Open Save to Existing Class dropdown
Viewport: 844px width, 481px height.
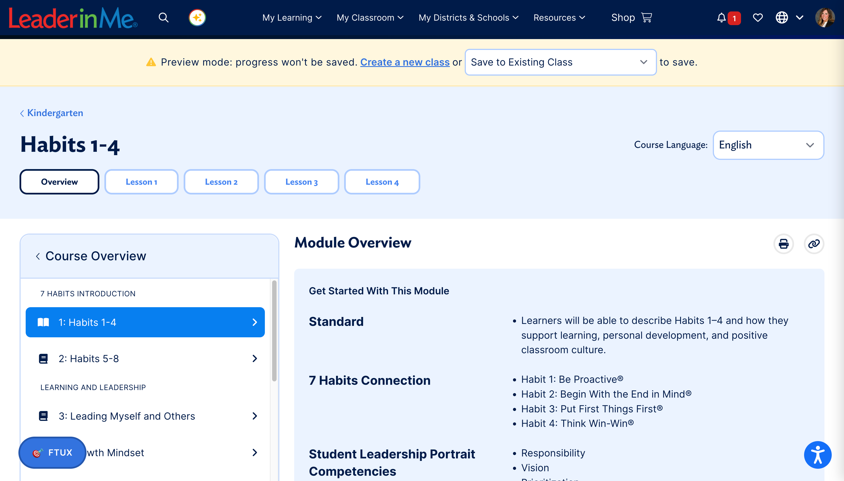click(x=560, y=62)
